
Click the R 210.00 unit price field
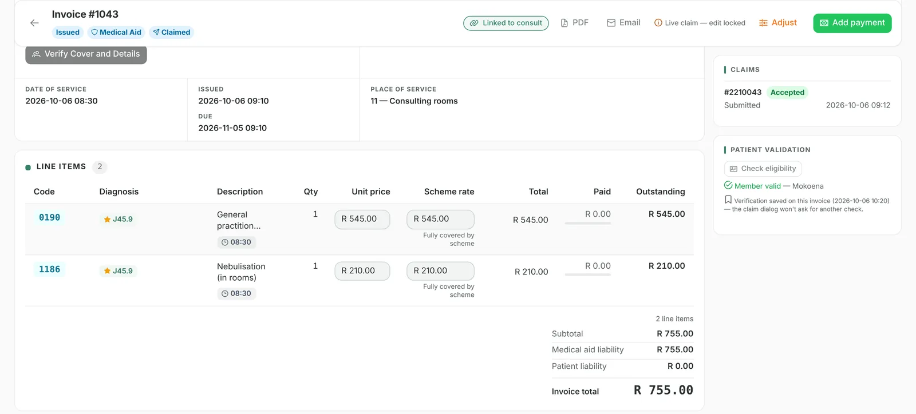click(362, 271)
